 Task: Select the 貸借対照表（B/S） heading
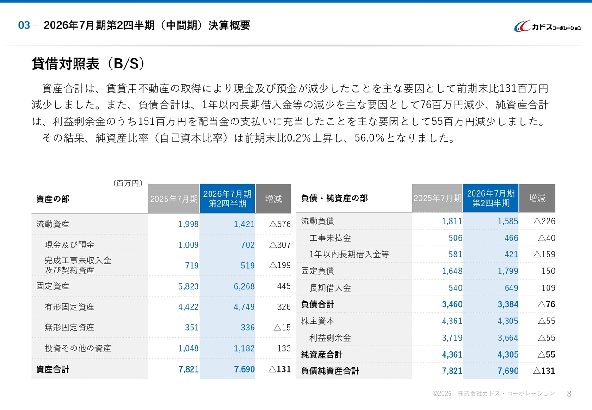tap(88, 64)
